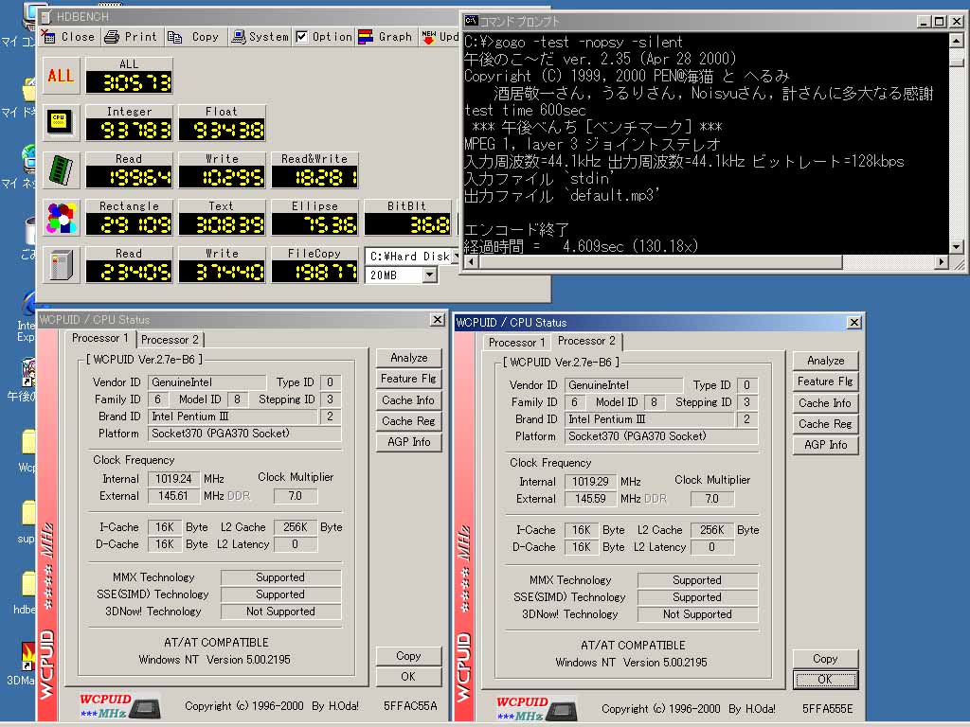970x727 pixels.
Task: Click the HDBENCH title bar icon
Action: click(46, 17)
